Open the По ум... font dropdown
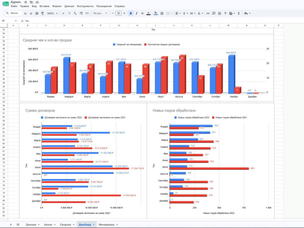Viewport: 304px width, 228px height. click(100, 13)
